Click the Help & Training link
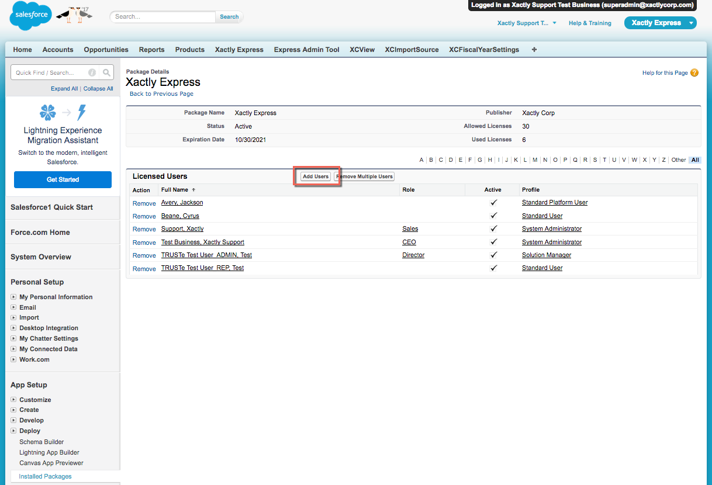The height and width of the screenshot is (485, 712). pos(590,23)
